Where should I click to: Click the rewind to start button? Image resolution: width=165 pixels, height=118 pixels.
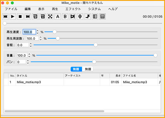point(5,17)
